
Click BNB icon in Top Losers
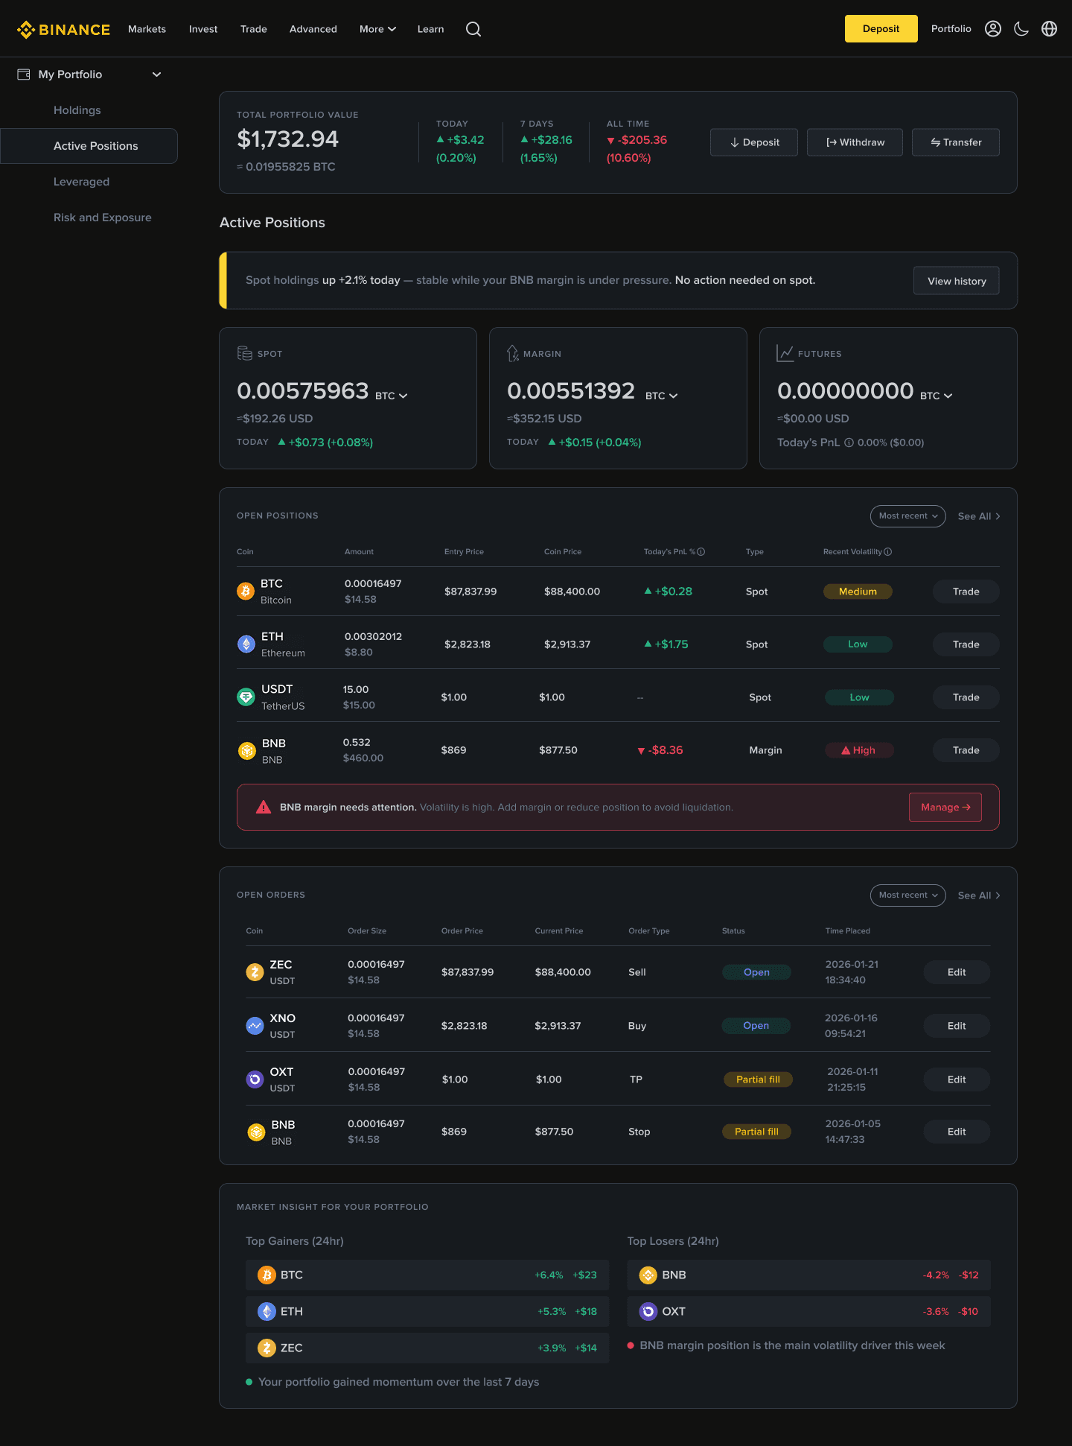tap(648, 1275)
